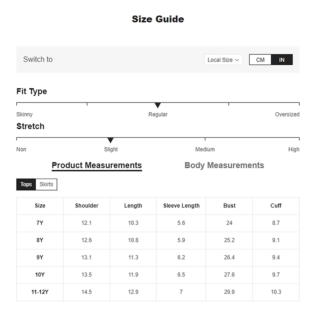Click the Local Size chevron arrow

(237, 60)
